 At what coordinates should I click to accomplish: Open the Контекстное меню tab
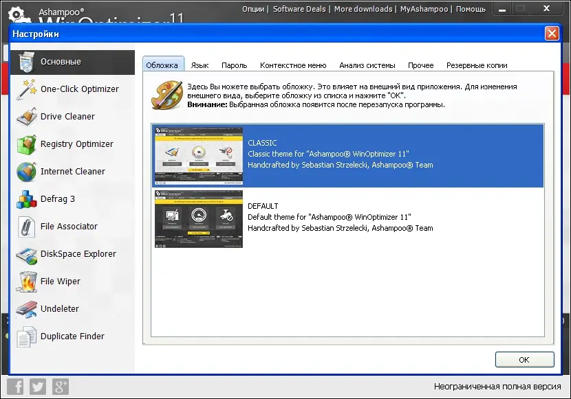tap(293, 65)
